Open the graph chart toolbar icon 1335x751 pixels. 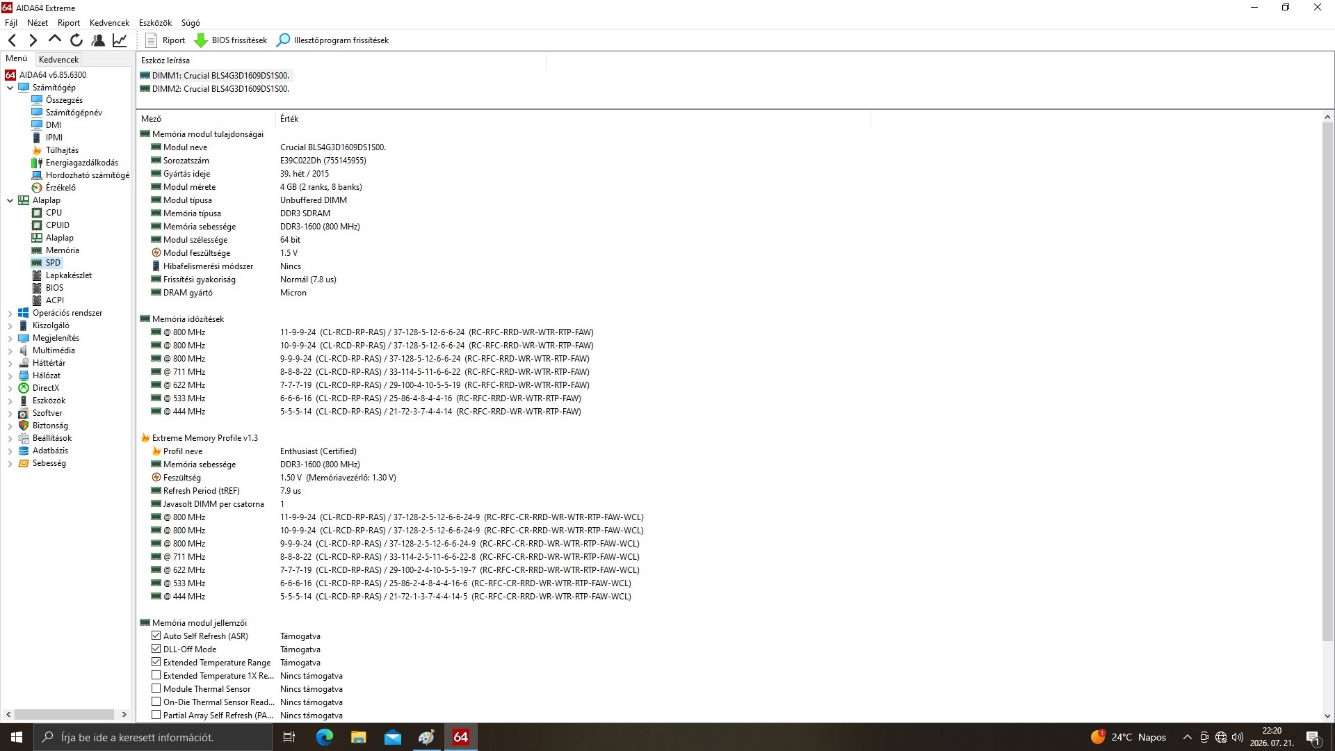point(120,40)
